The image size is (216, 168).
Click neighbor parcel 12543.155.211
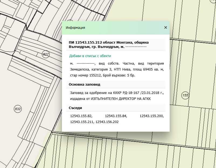pos(82,122)
